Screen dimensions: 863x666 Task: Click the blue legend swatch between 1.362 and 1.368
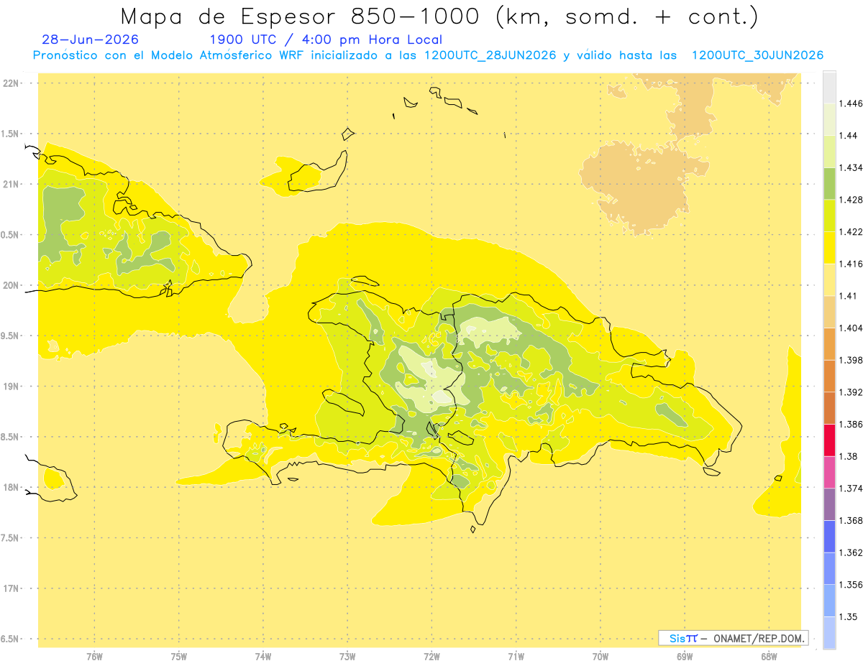[829, 536]
